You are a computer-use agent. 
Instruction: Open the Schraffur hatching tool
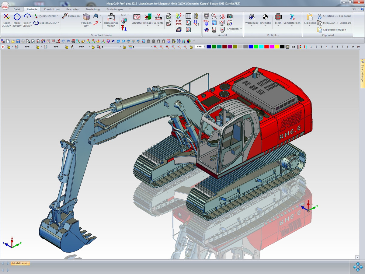137,17
